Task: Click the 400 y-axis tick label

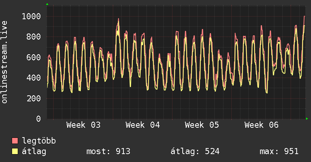Action: coord(34,78)
